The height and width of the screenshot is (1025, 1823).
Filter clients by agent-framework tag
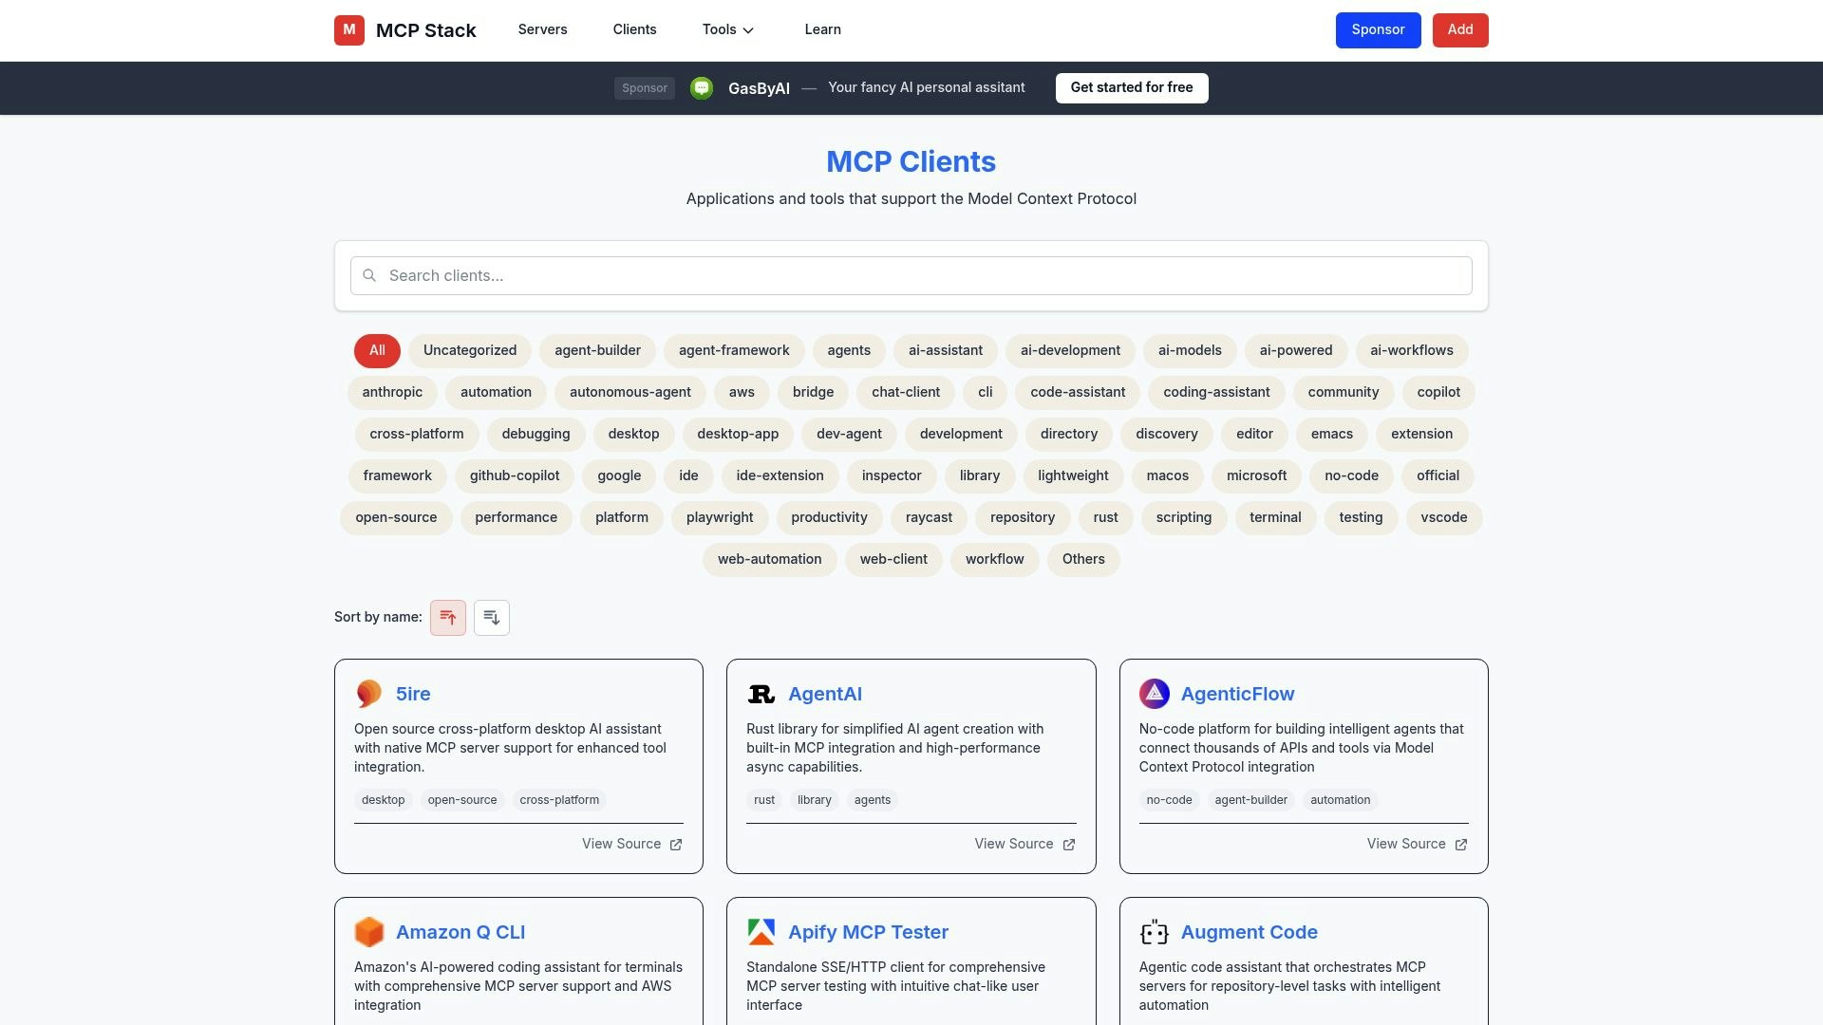click(x=734, y=351)
